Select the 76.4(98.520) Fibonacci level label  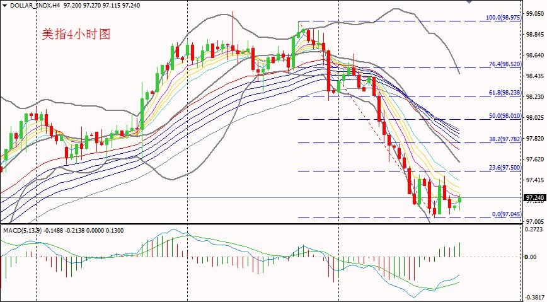click(x=505, y=64)
